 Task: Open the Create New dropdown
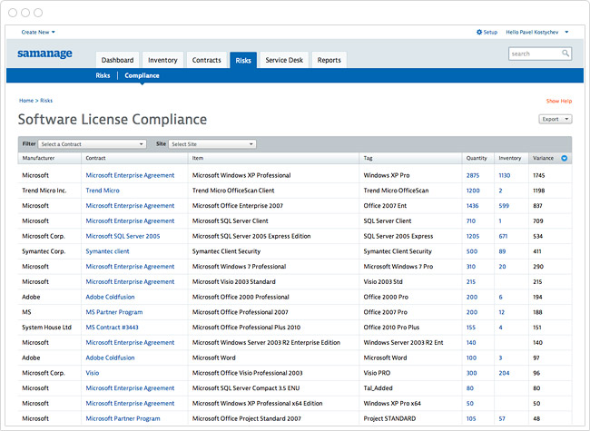pos(38,33)
